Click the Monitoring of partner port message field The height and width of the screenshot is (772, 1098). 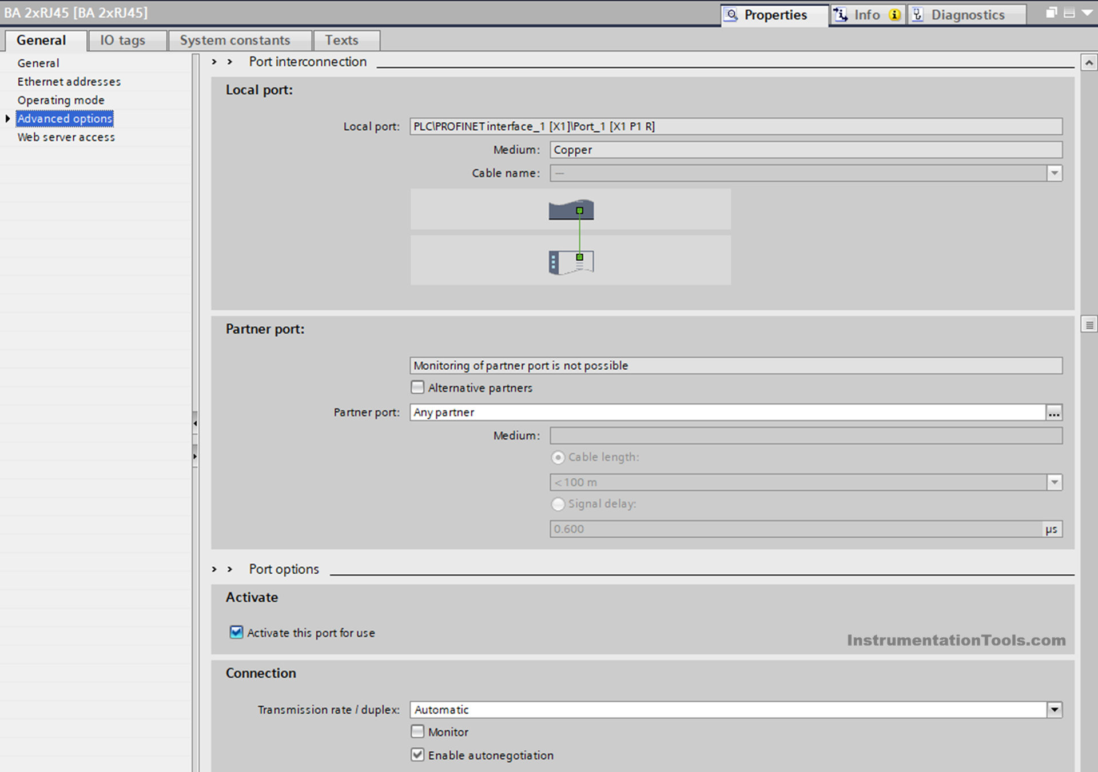[x=736, y=366]
